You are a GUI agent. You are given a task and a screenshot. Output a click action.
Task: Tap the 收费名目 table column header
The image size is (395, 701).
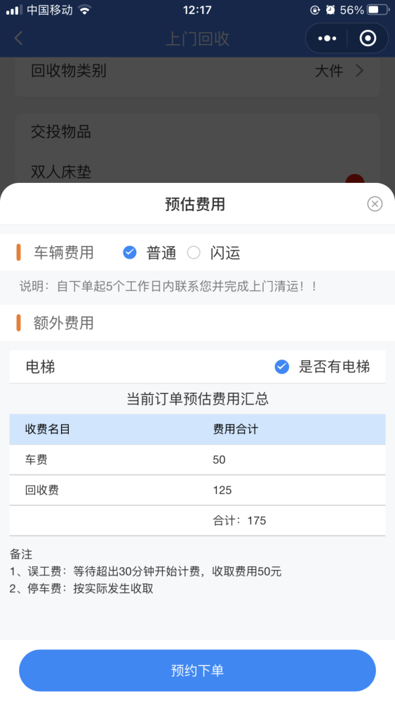pyautogui.click(x=48, y=429)
